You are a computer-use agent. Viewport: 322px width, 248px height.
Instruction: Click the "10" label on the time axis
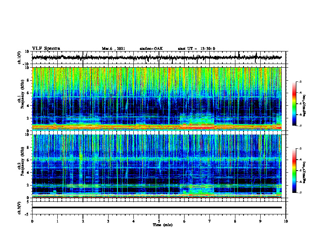[286, 221]
